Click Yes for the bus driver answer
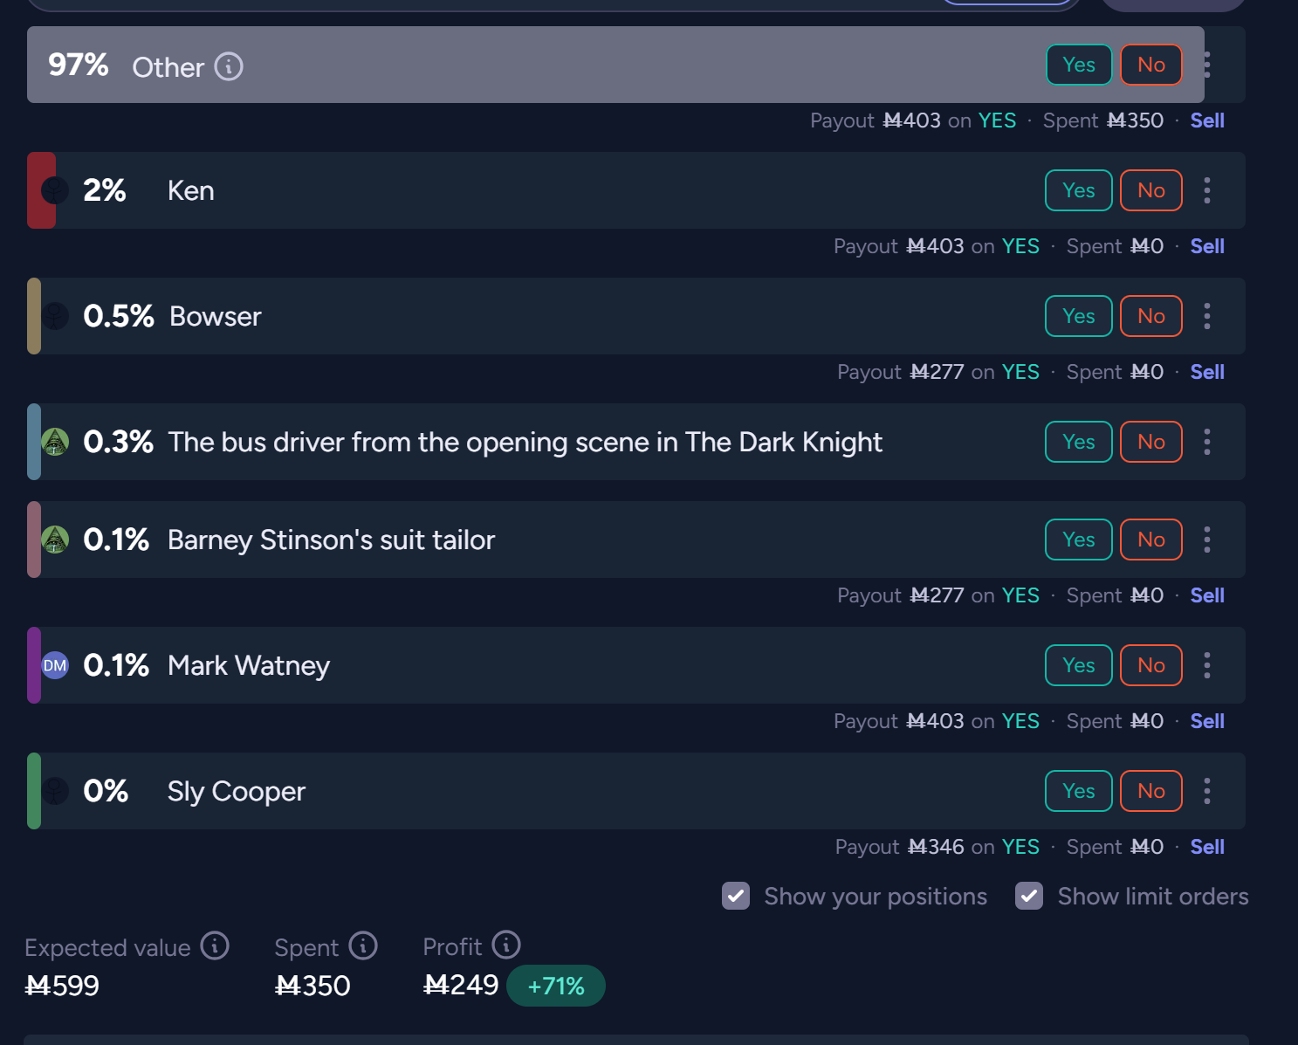 [x=1079, y=442]
